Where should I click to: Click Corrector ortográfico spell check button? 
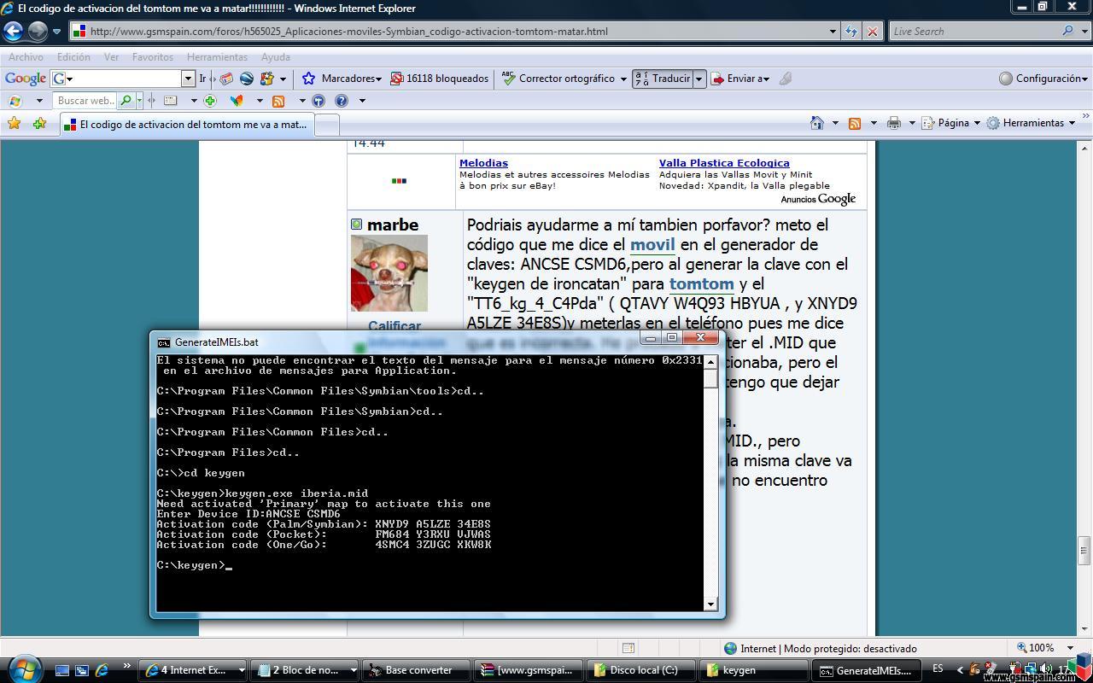(x=558, y=79)
